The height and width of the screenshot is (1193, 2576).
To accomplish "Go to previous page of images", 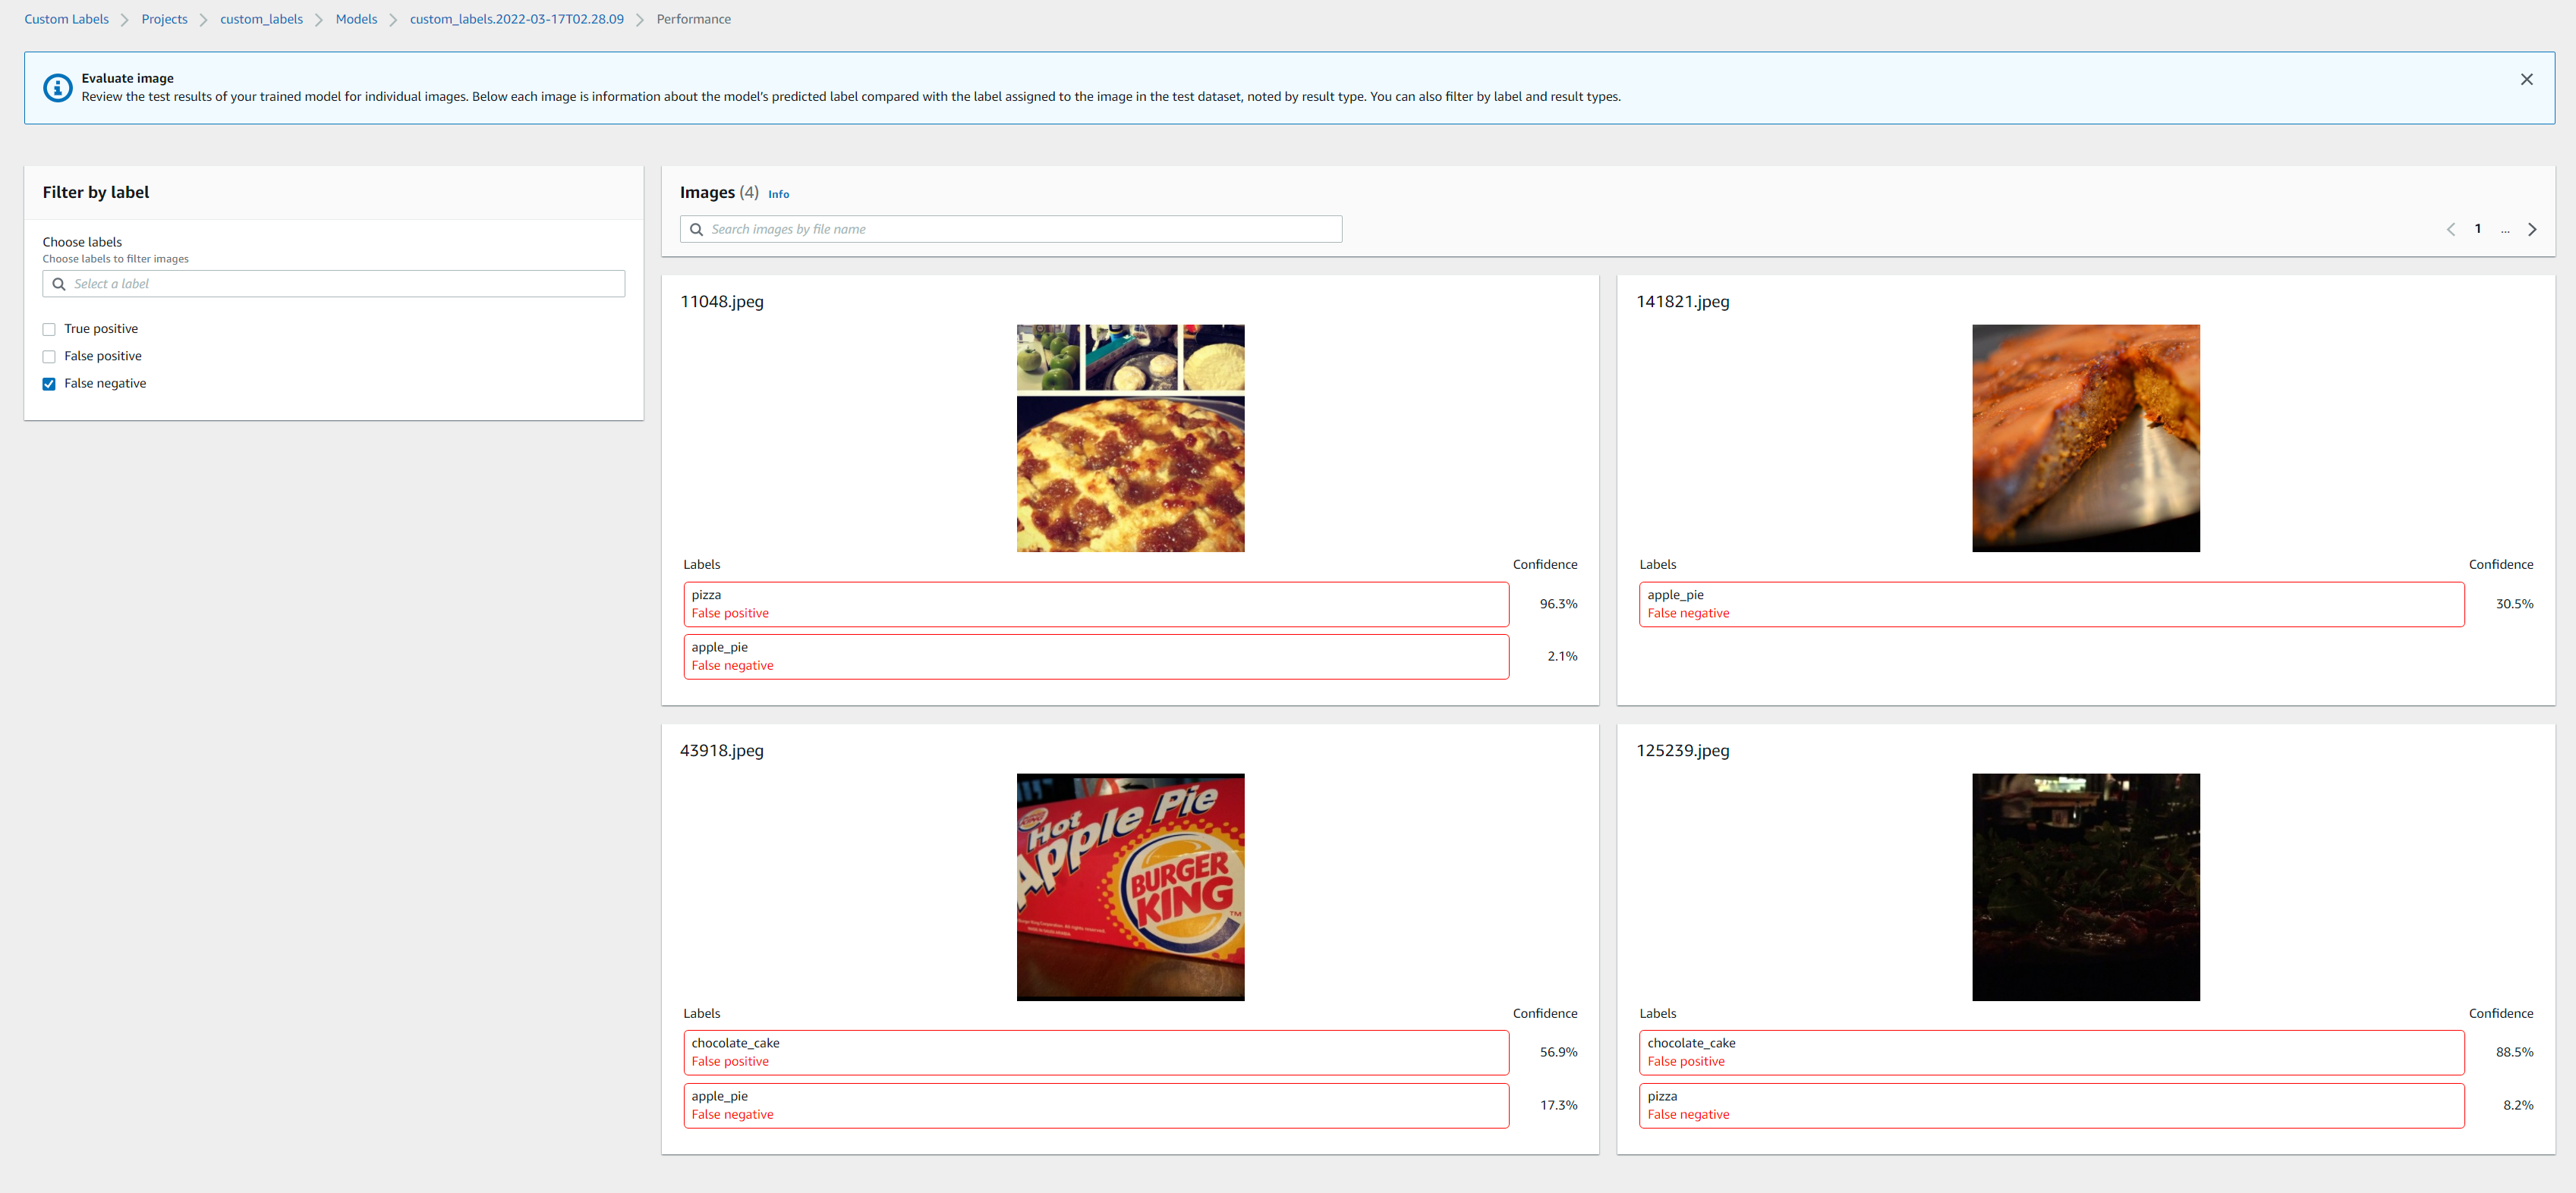I will (2451, 230).
